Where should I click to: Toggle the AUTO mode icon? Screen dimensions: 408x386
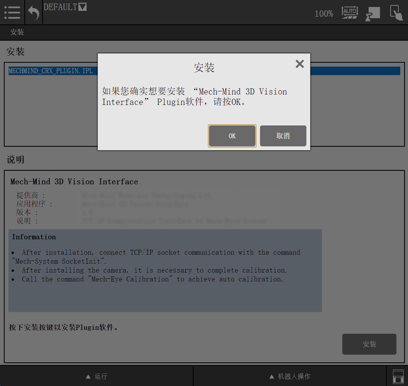pyautogui.click(x=349, y=12)
